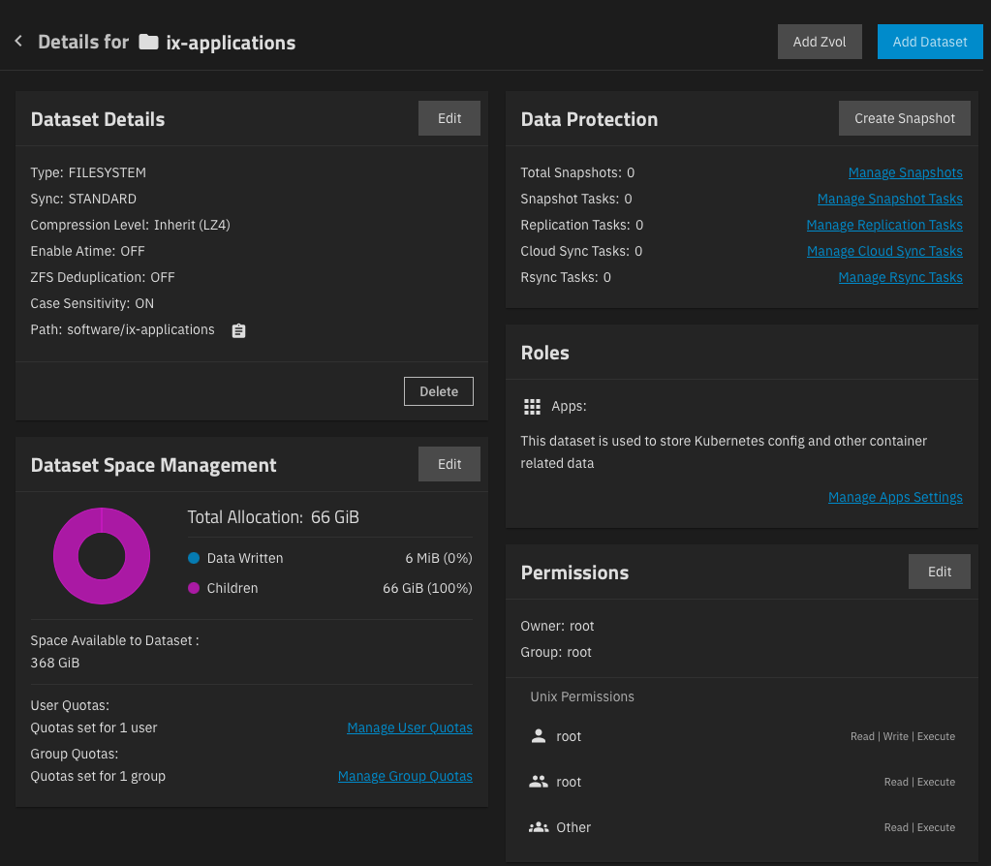
Task: Click 'Quotas set for 1 user' text
Action: (94, 727)
